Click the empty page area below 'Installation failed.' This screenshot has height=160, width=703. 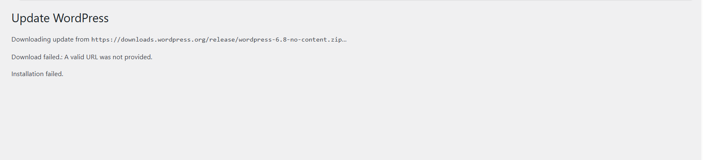click(350, 119)
